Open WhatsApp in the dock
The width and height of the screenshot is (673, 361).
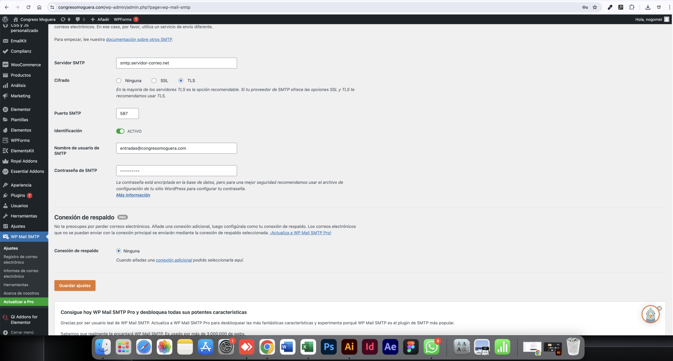[431, 347]
